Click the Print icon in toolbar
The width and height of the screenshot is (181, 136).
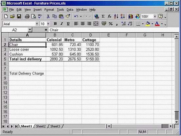pos(27,16)
